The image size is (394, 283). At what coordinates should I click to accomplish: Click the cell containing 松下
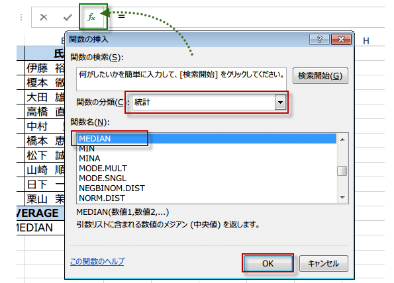click(x=44, y=155)
